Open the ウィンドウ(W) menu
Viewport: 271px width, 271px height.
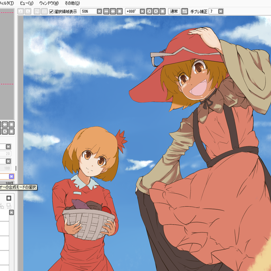click(49, 3)
